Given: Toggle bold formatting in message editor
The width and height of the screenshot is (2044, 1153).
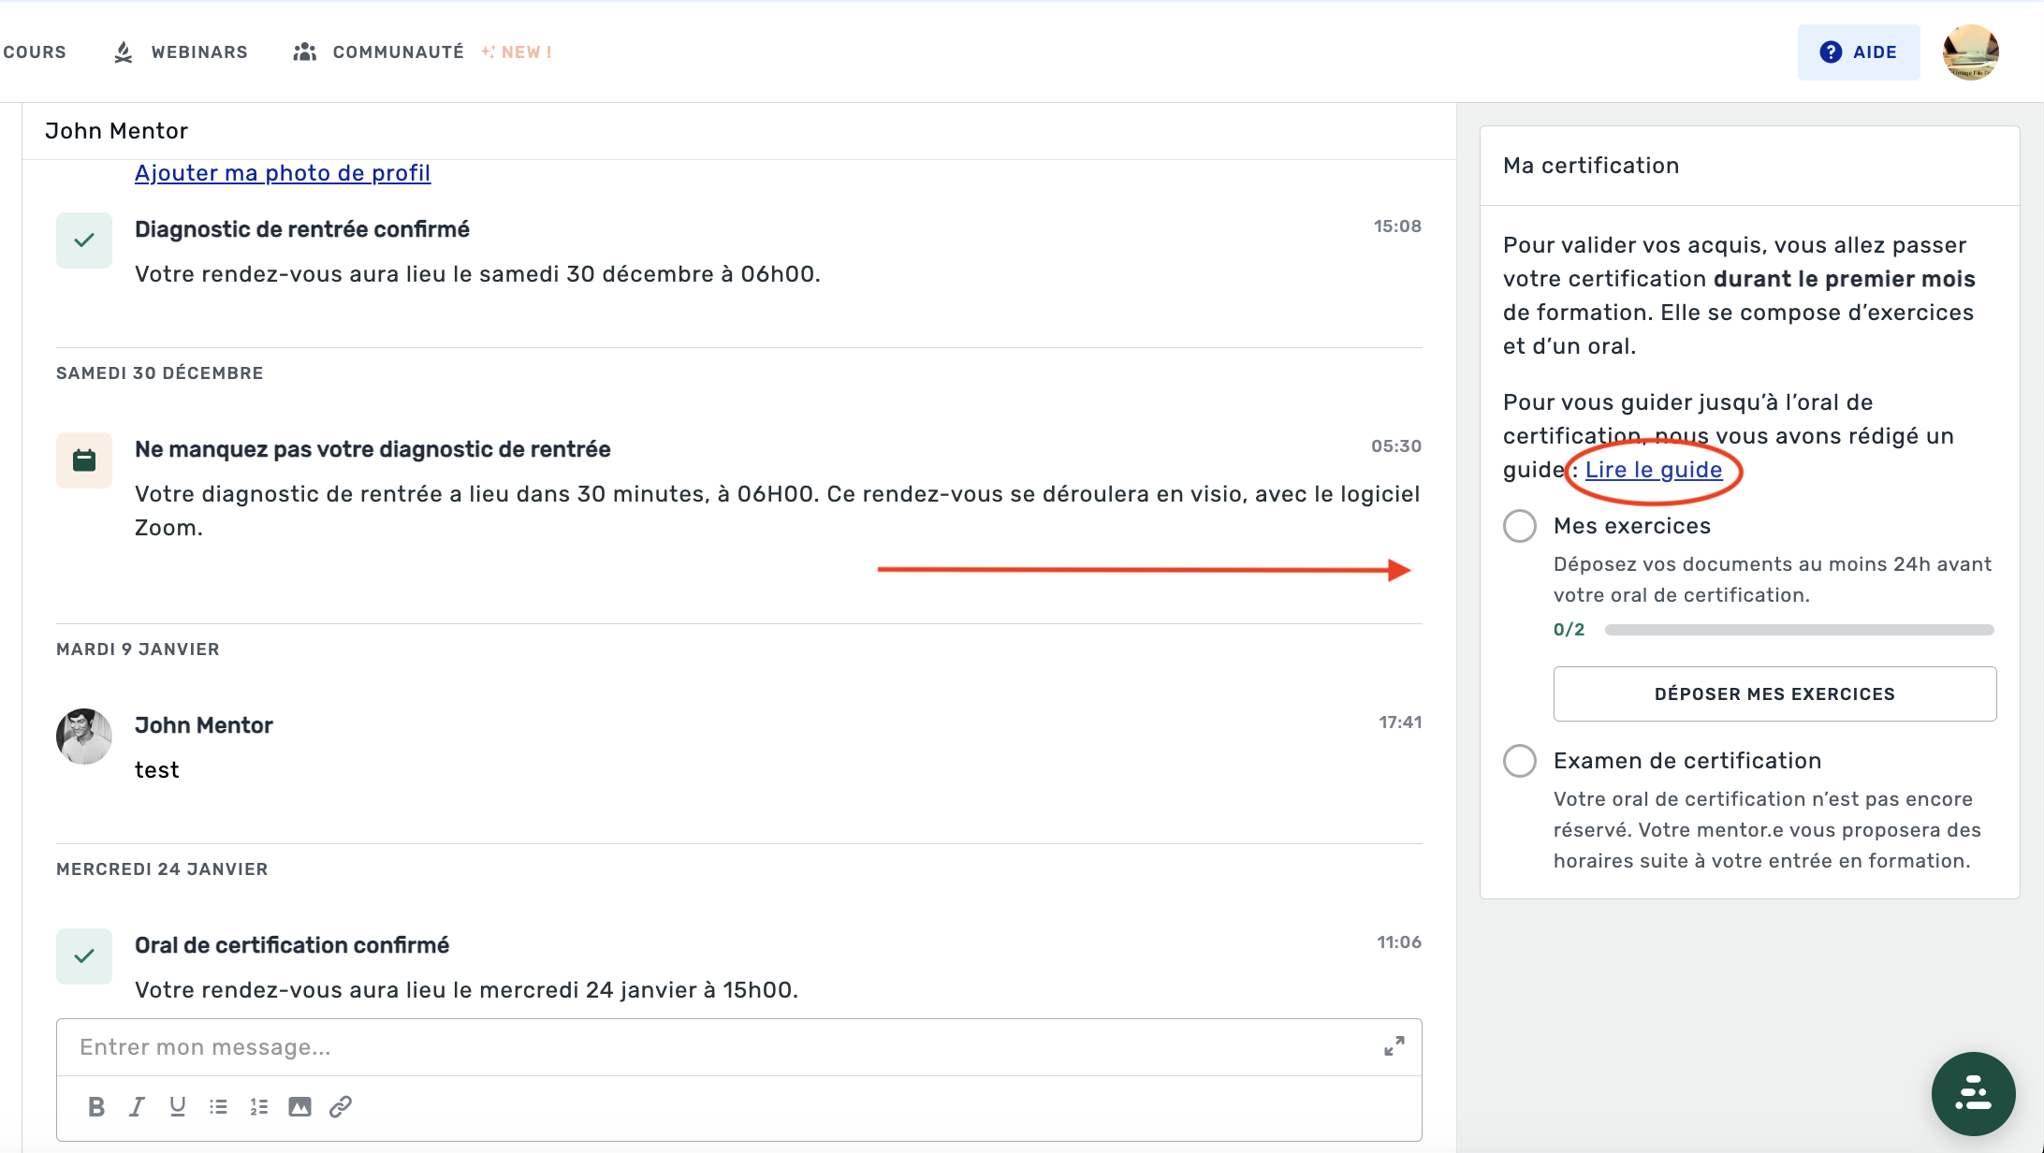Looking at the screenshot, I should point(95,1106).
